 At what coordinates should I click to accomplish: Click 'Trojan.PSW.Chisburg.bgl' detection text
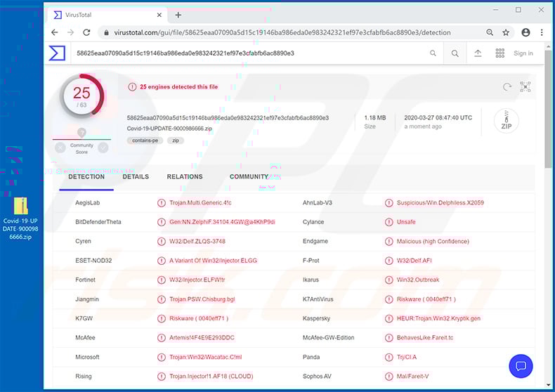(202, 299)
